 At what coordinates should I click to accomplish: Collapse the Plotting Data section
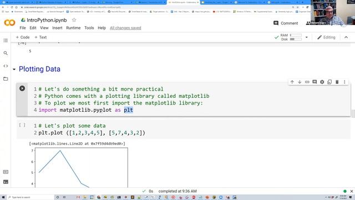(14, 69)
